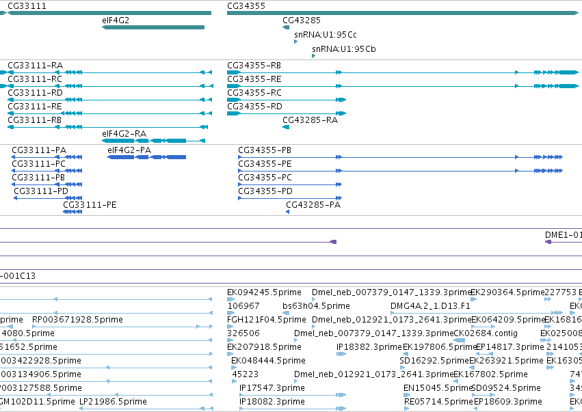Select EST label IP17547.3prime

(x=272, y=388)
